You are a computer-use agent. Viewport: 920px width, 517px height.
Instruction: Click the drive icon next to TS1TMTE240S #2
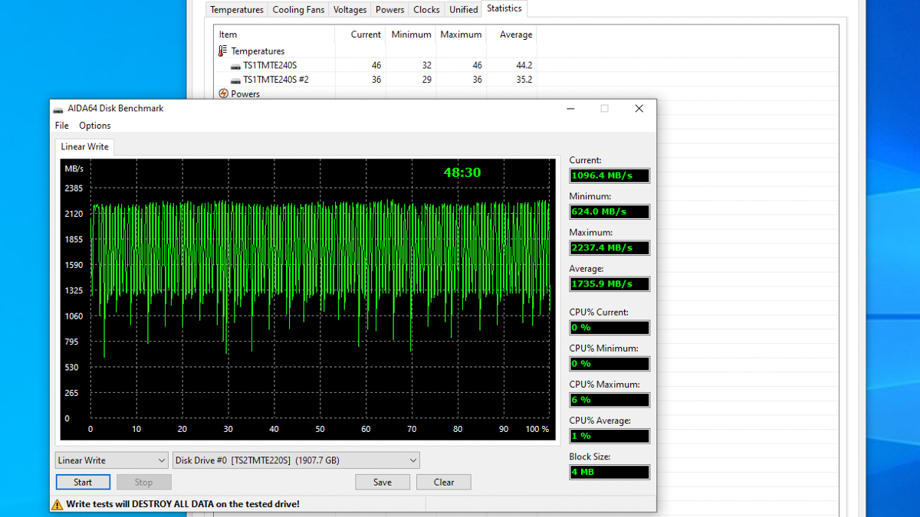(236, 80)
